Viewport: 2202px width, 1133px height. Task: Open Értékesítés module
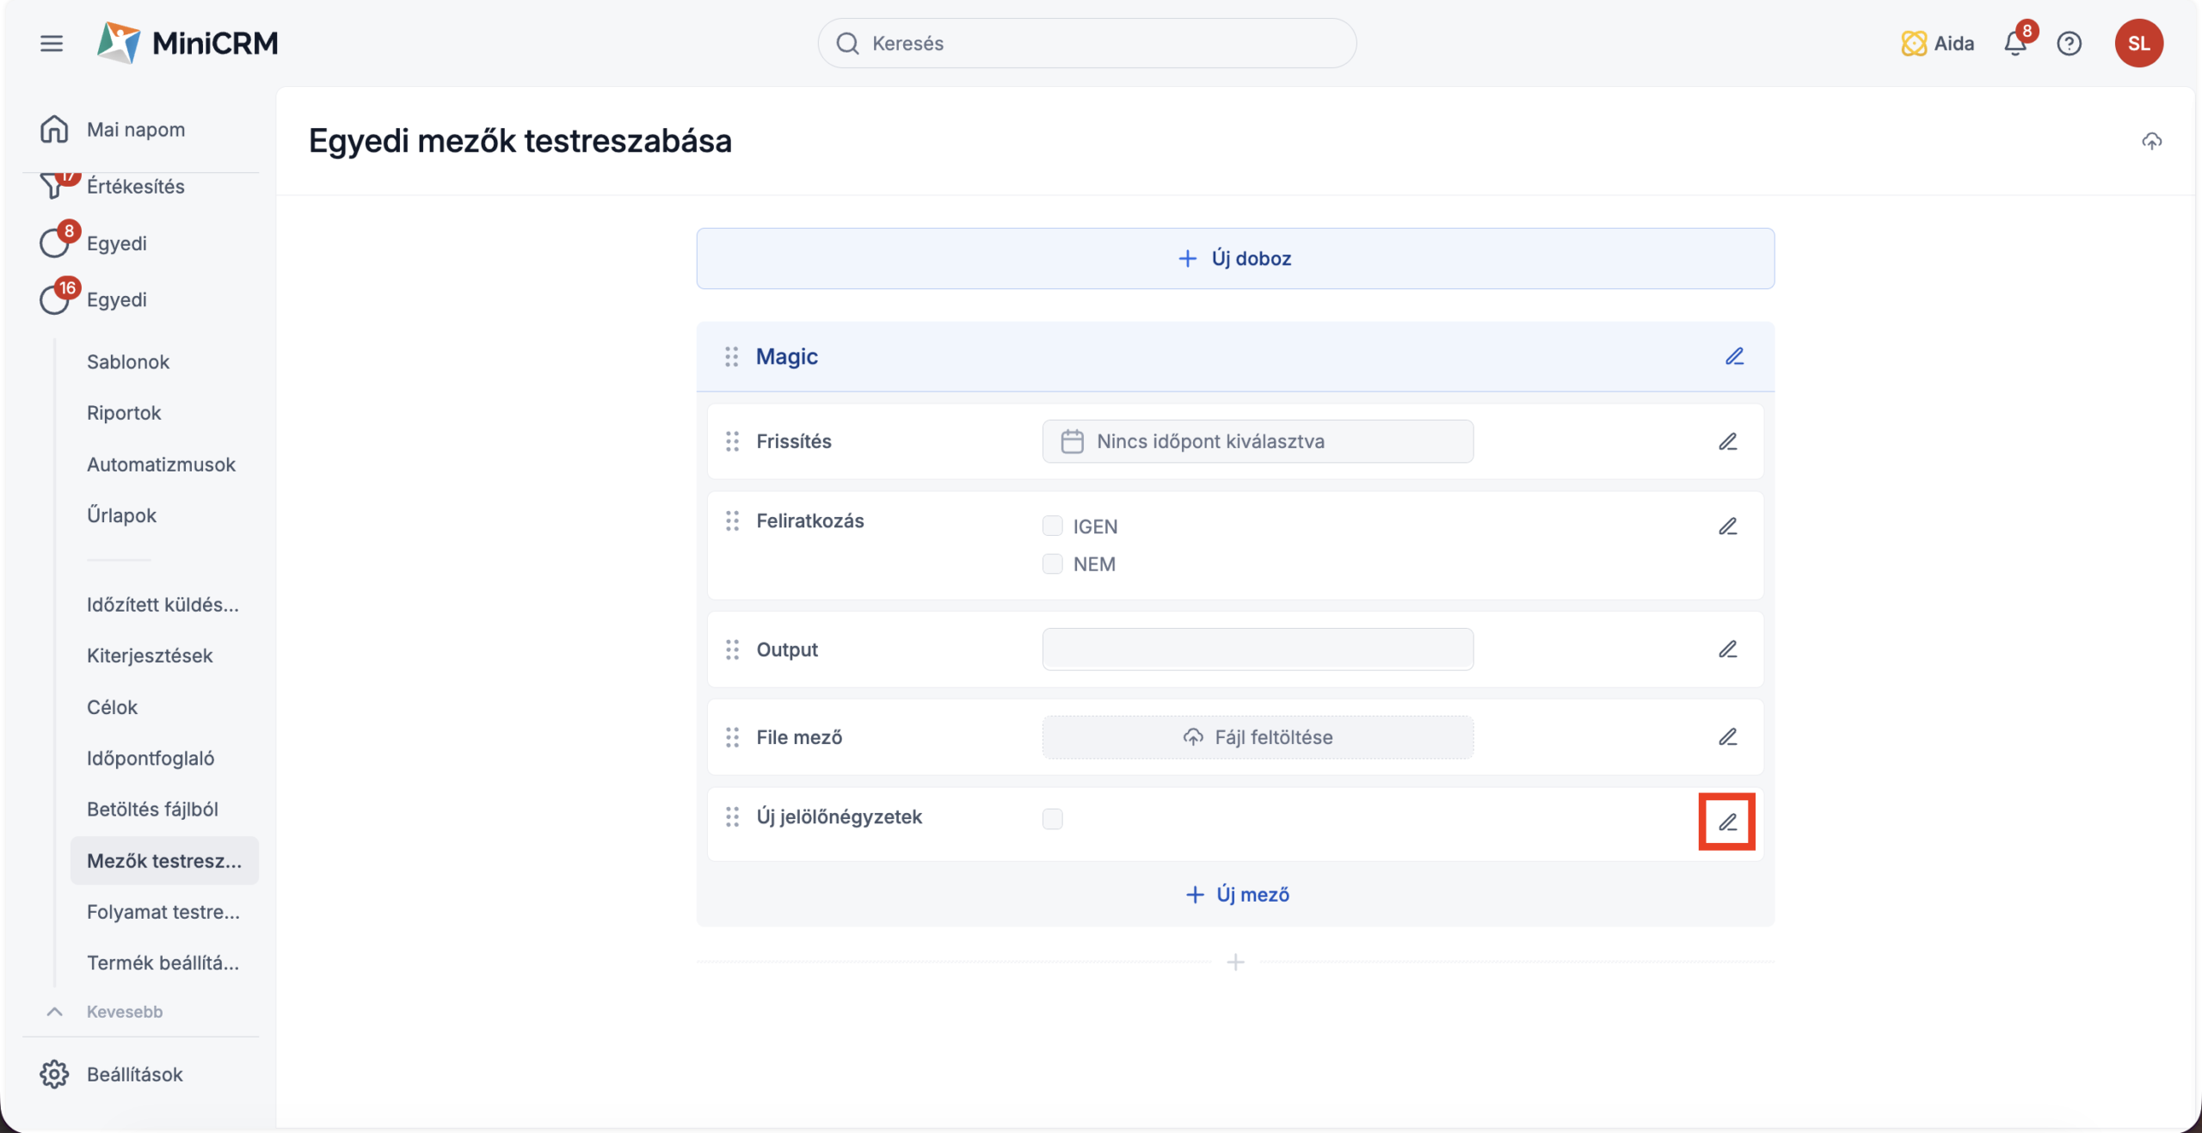click(136, 186)
